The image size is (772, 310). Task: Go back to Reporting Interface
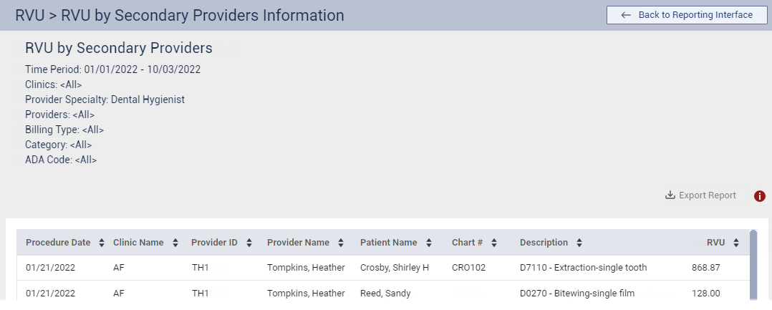687,15
